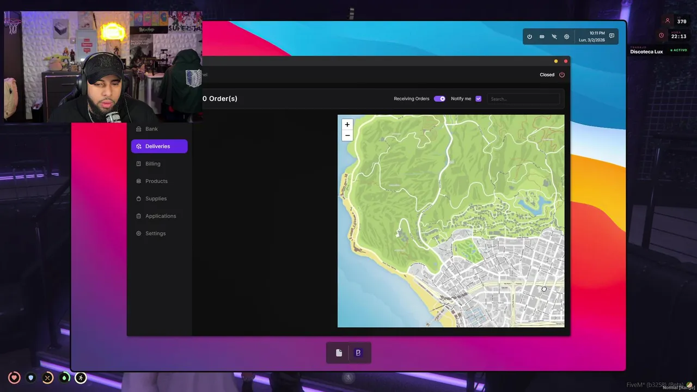The width and height of the screenshot is (697, 392).
Task: Click the clock showing 10:11 PM
Action: click(x=597, y=33)
